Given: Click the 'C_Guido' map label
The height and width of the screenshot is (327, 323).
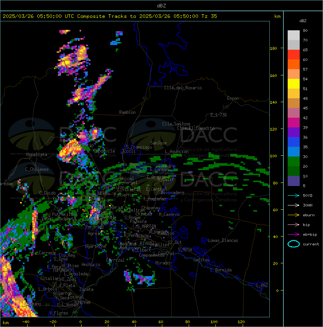Looking at the screenshot, I should tap(47, 193).
